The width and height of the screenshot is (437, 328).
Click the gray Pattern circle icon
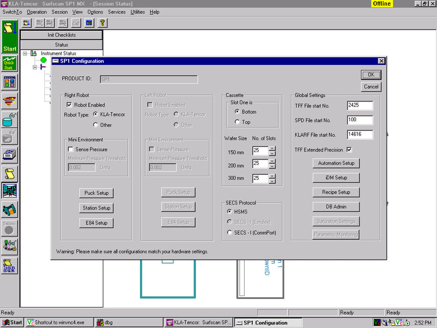10,228
